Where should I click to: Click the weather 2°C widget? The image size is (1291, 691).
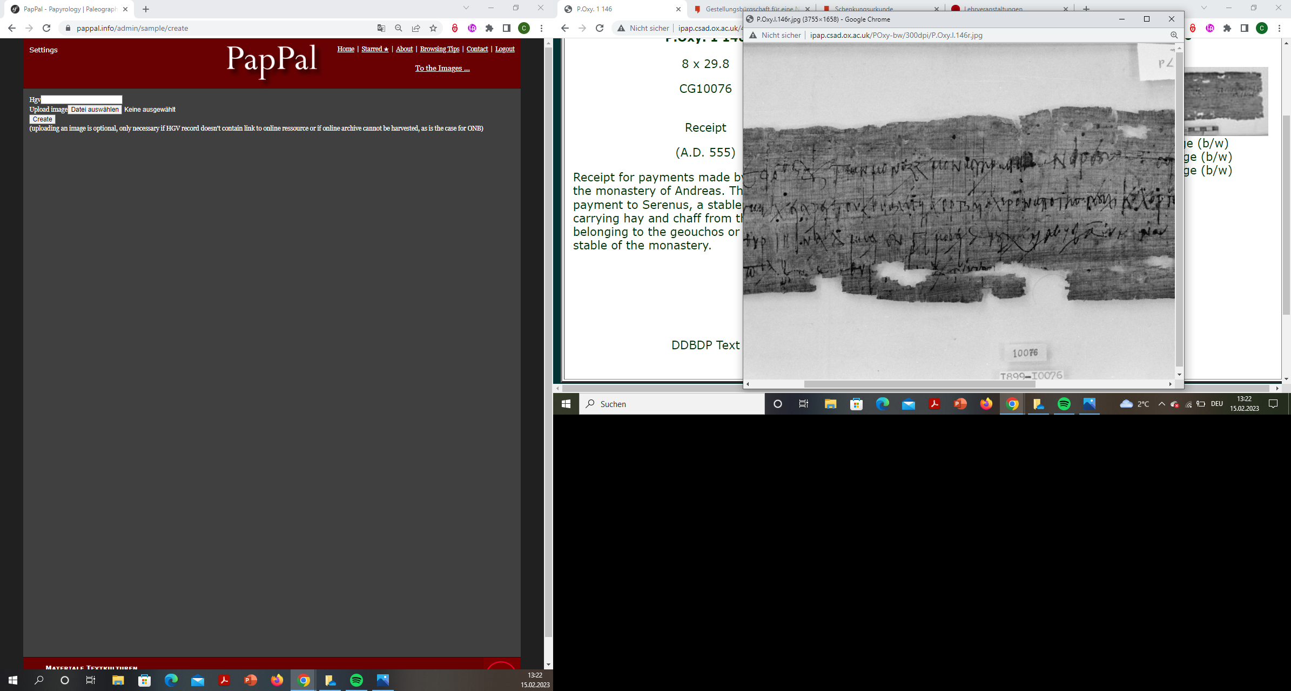pyautogui.click(x=1134, y=404)
